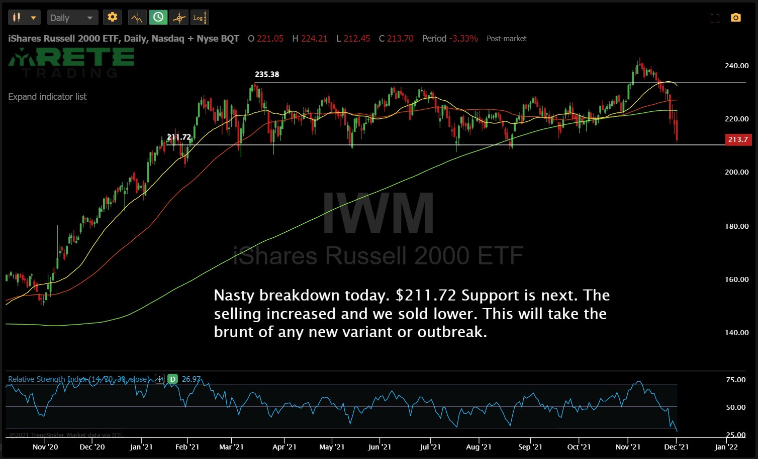Toggle the Log scale button
Screen dimensions: 758x459
[199, 18]
